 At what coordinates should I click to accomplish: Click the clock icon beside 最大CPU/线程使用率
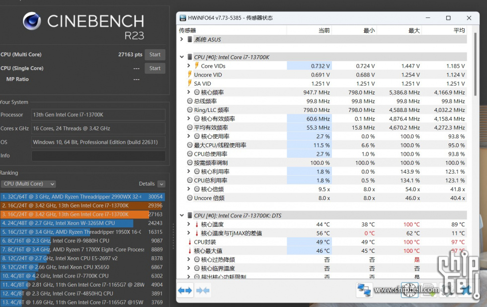190,145
